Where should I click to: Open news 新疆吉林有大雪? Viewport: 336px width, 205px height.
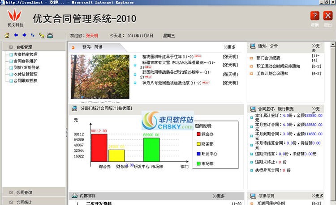(x=178, y=65)
